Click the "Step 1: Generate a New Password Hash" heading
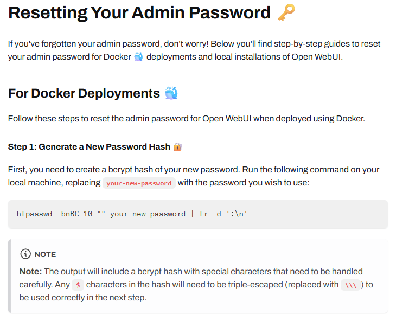The width and height of the screenshot is (409, 321). click(89, 147)
